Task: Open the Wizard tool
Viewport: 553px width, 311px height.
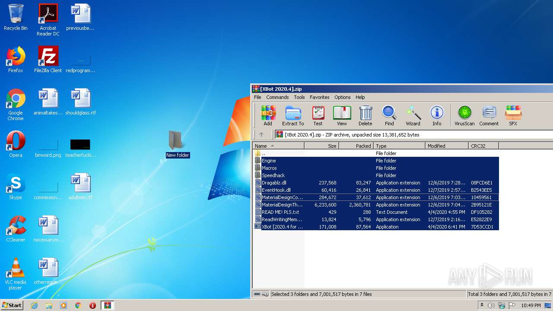Action: 413,116
